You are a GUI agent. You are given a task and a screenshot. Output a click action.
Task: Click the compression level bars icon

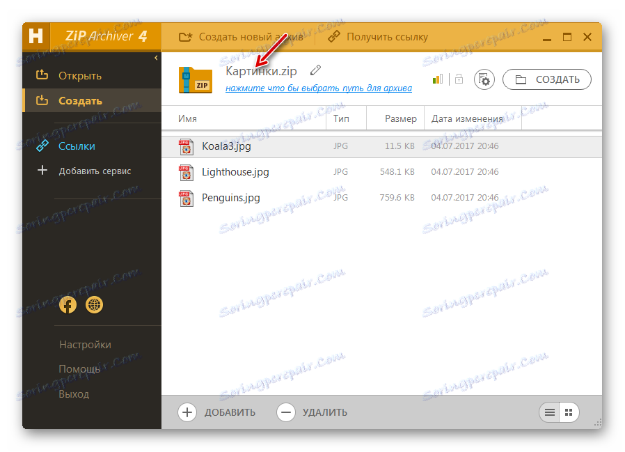coord(438,79)
